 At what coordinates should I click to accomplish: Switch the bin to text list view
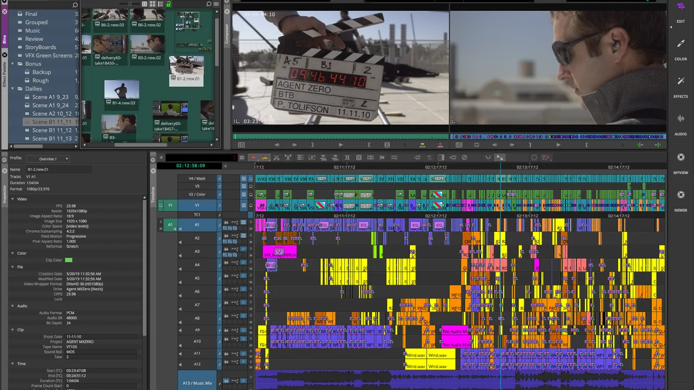pos(143,4)
